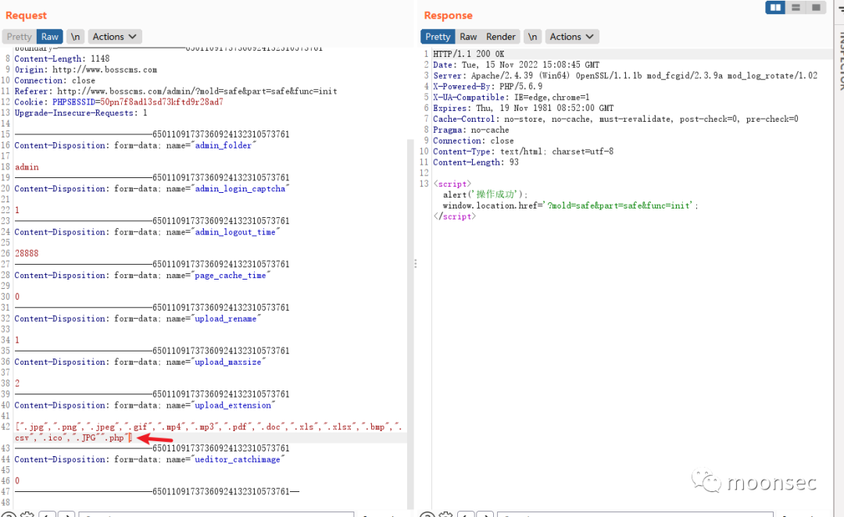The height and width of the screenshot is (517, 844).
Task: Click Connection: close in the request
Action: (55, 80)
